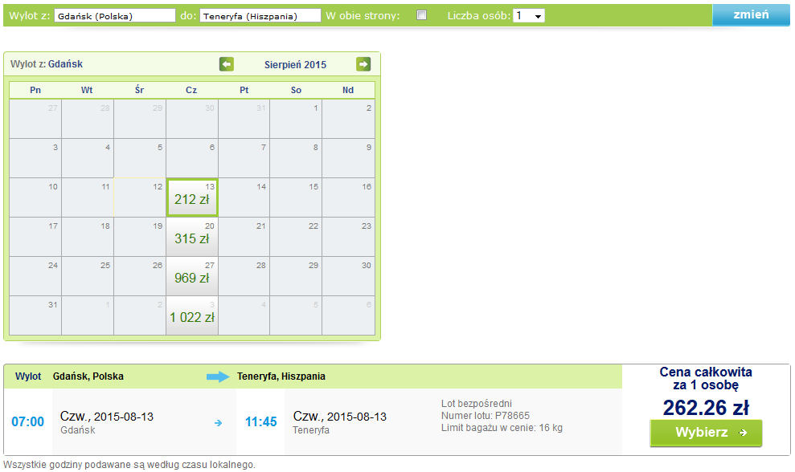
Task: Select August 20 priced 315 zł
Action: 192,237
